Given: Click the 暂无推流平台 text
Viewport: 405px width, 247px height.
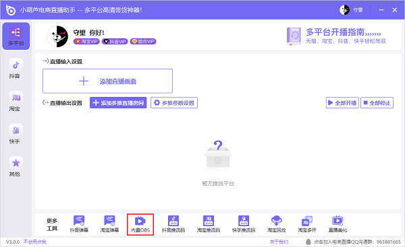Looking at the screenshot, I should point(218,183).
